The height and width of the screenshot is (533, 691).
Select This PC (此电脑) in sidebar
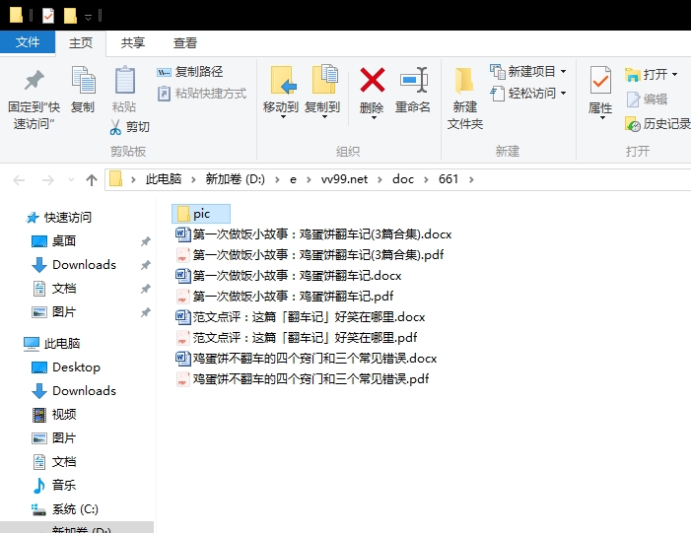(52, 344)
